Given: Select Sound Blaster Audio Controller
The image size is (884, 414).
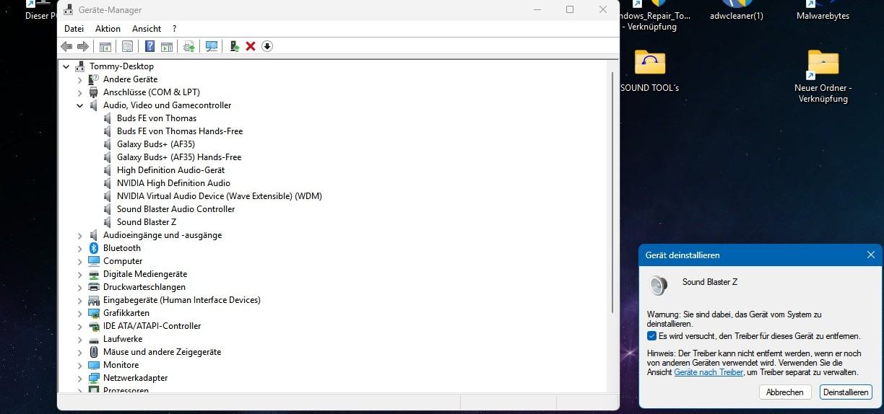Looking at the screenshot, I should click(x=175, y=209).
